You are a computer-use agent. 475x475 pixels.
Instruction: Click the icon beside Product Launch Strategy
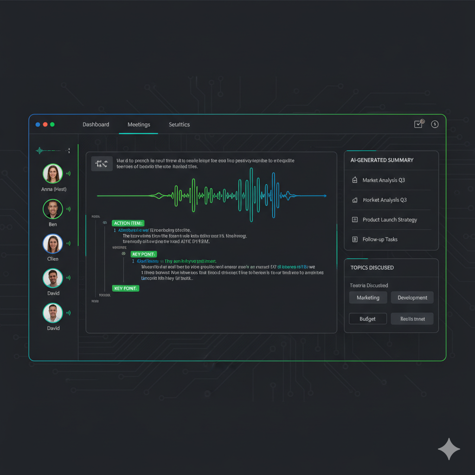point(355,219)
